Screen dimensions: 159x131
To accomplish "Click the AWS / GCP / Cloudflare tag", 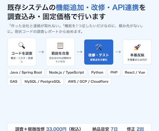I will coord(88,81).
